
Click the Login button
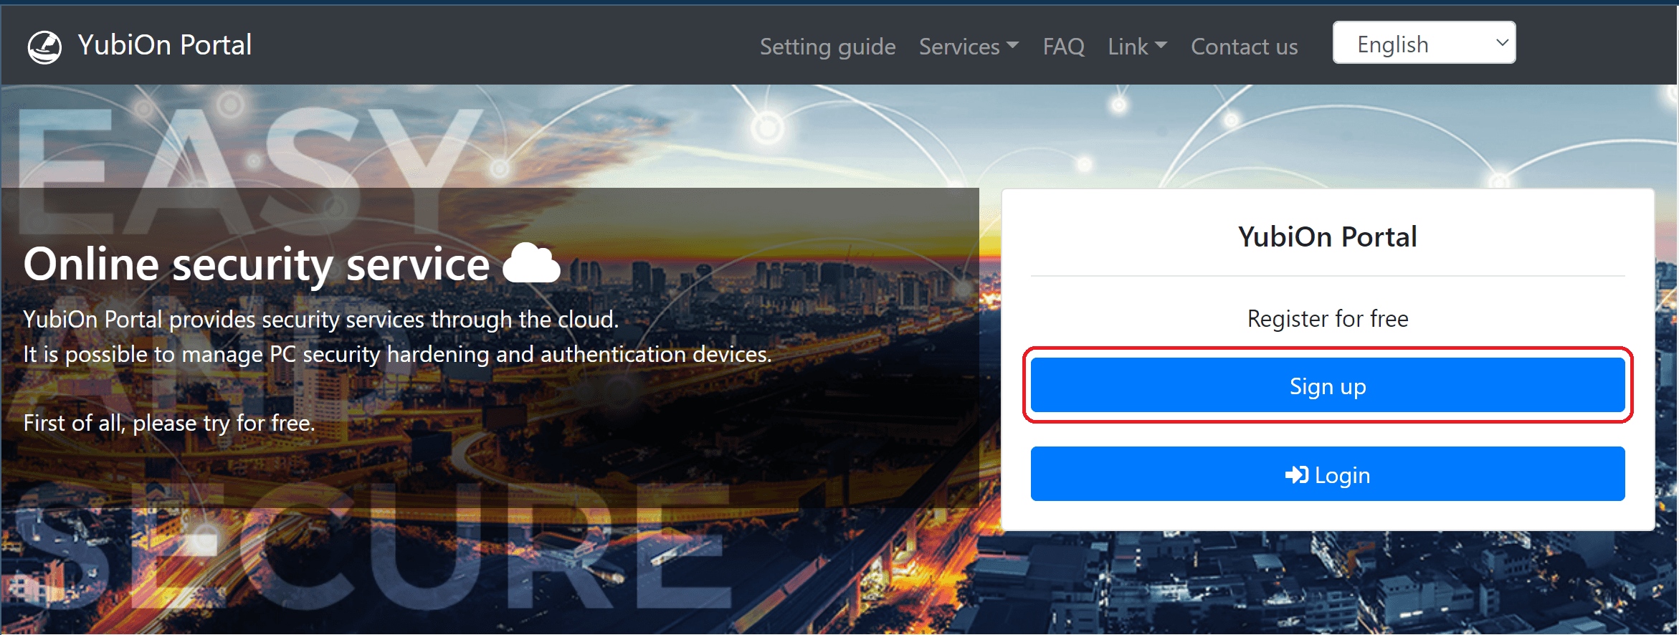coord(1327,474)
